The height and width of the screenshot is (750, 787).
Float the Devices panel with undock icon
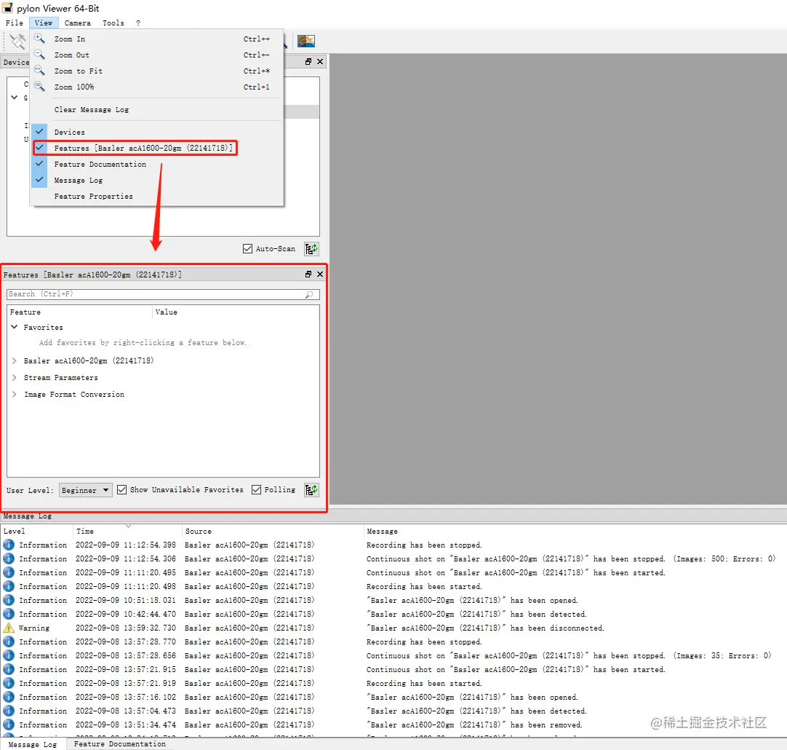click(308, 61)
